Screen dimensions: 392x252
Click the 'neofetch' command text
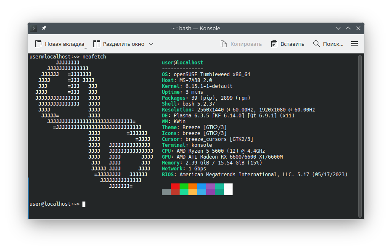point(94,57)
